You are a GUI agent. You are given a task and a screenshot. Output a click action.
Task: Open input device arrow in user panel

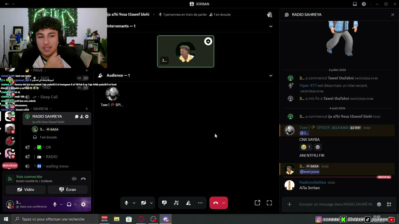61,204
